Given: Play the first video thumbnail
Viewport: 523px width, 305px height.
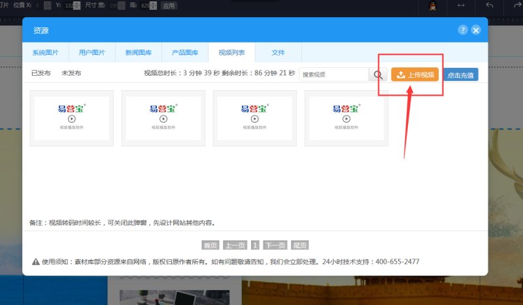Looking at the screenshot, I should click(72, 119).
